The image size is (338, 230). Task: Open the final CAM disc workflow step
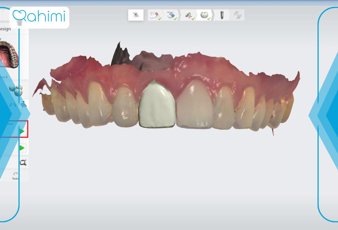click(x=237, y=15)
